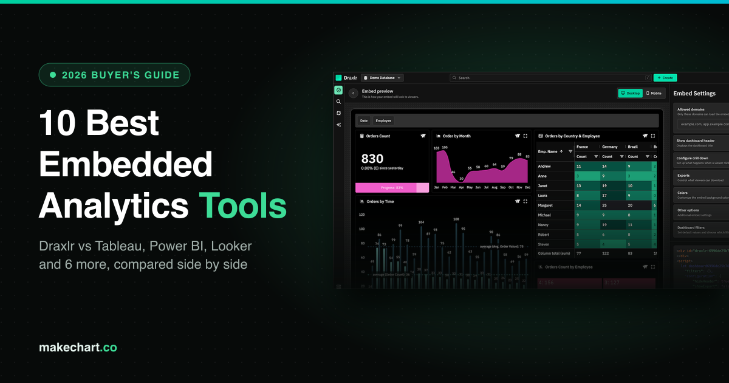Screen dimensions: 729x383
Task: Expand Orders by Country & Employee to fullscreen
Action: (653, 136)
